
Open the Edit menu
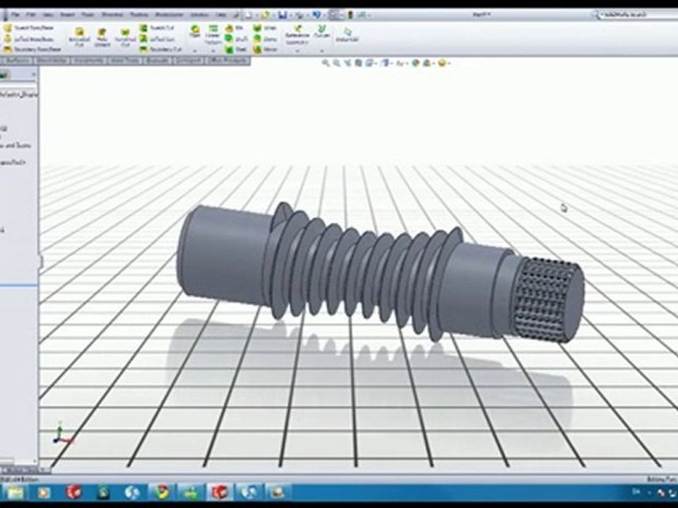[x=30, y=15]
